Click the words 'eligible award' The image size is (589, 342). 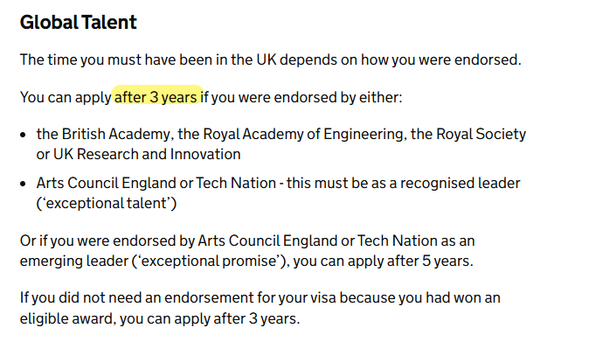66,318
